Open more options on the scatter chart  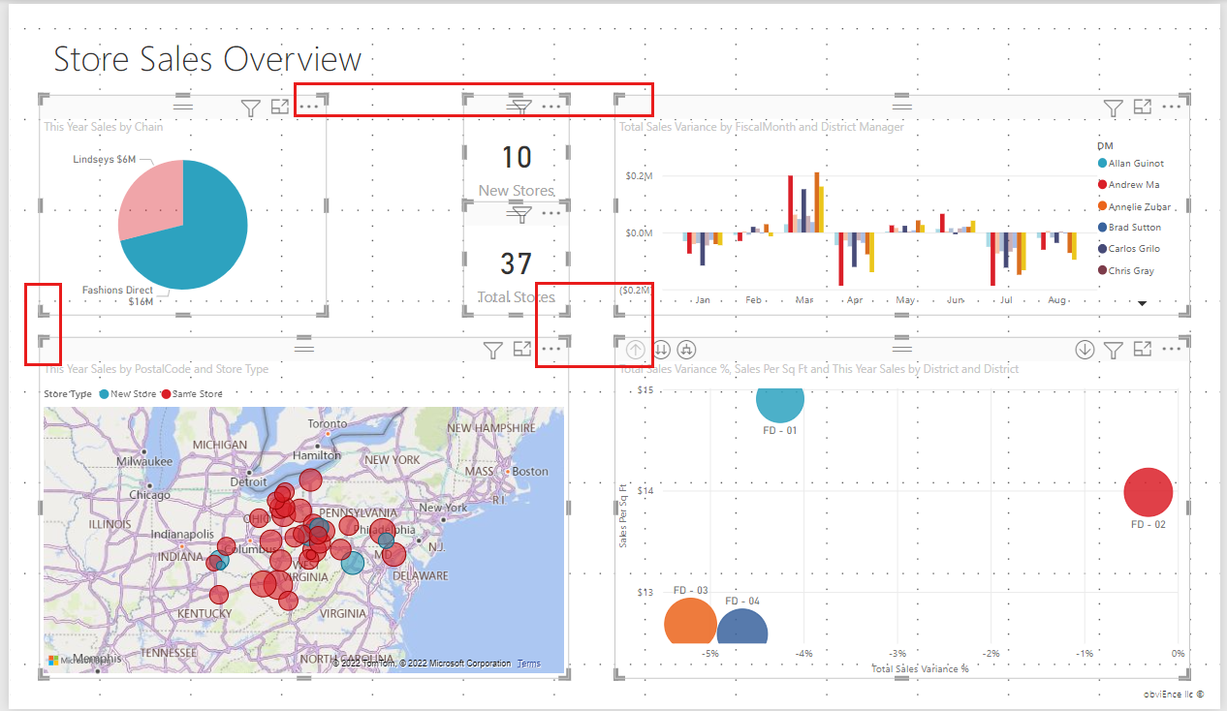pyautogui.click(x=1171, y=349)
